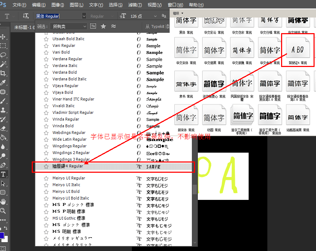This screenshot has height=251, width=316.
Task: Click the blue foreground color swatch
Action: (1, 235)
